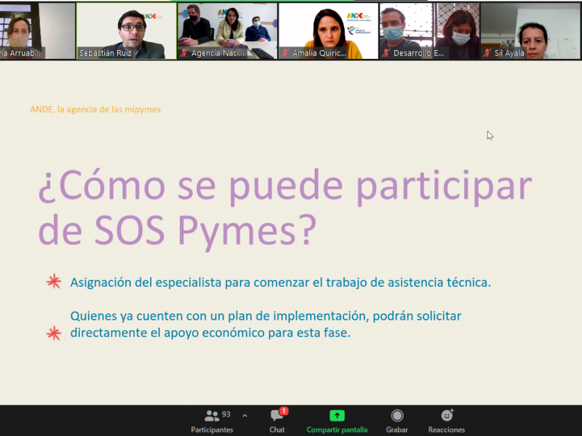
Task: Click 'directamente el apoyo económico' line
Action: 210,333
